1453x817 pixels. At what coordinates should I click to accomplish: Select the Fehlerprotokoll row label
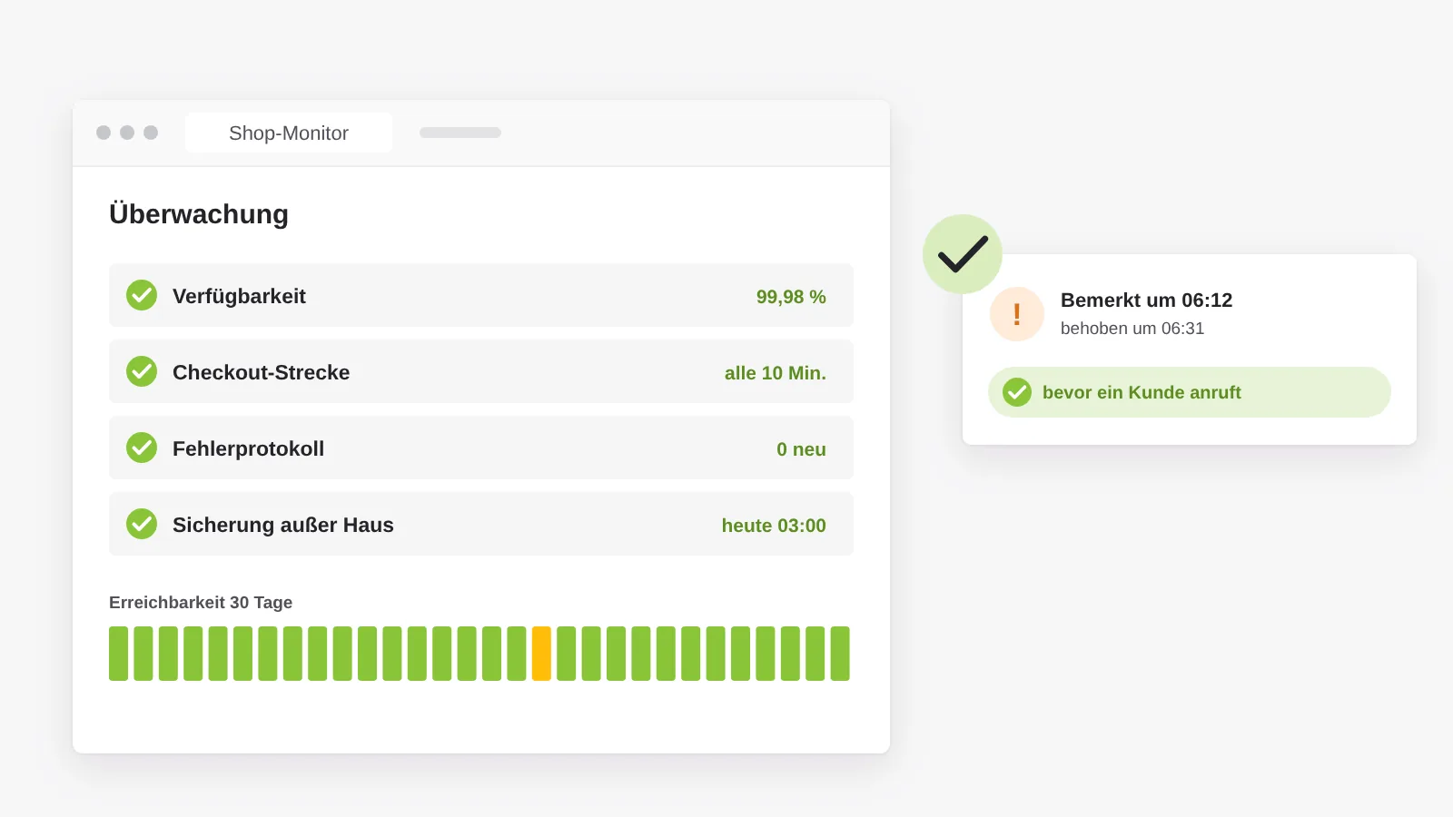pos(248,448)
